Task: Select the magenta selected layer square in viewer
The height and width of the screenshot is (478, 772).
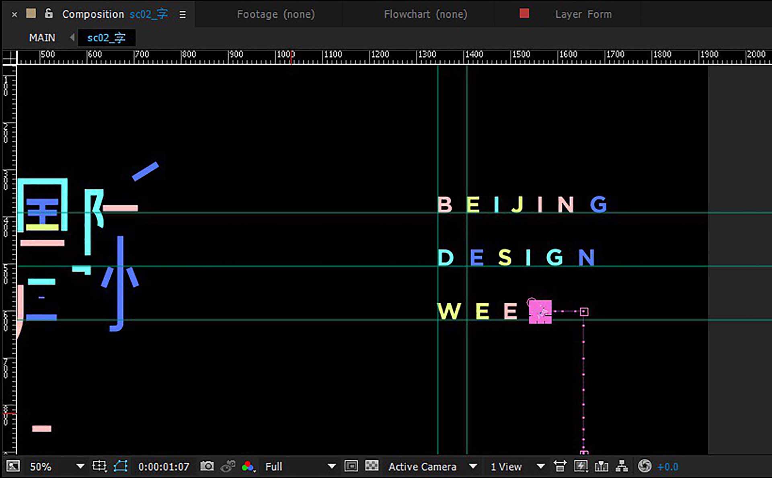Action: 540,312
